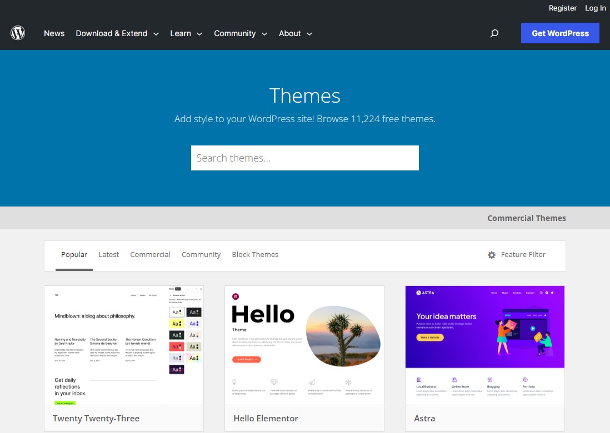Screen dimensions: 610x433
Task: Click the Register link
Action: click(563, 8)
